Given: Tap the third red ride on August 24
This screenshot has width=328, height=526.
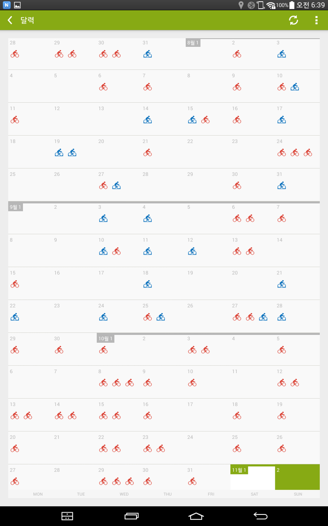Looking at the screenshot, I should (308, 153).
